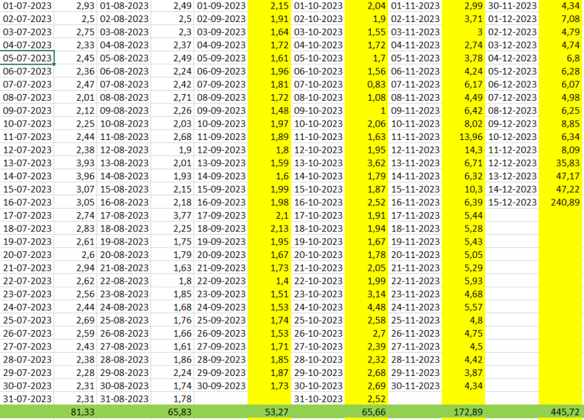This screenshot has width=584, height=420.
Task: Click date cell 16-07-2023
Action: (27, 203)
